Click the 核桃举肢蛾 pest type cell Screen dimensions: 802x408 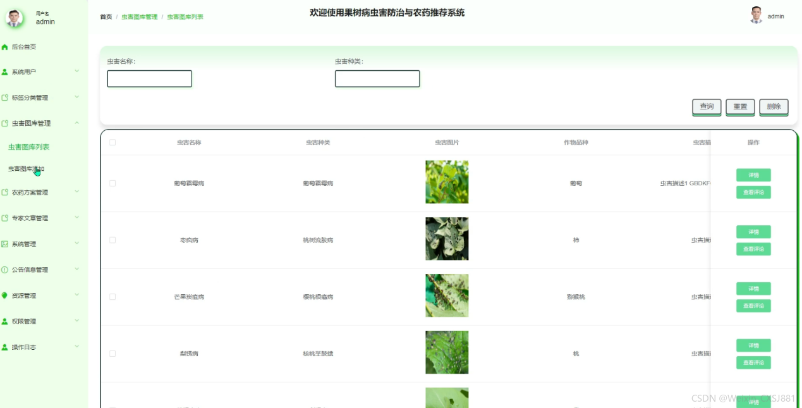[x=318, y=354]
